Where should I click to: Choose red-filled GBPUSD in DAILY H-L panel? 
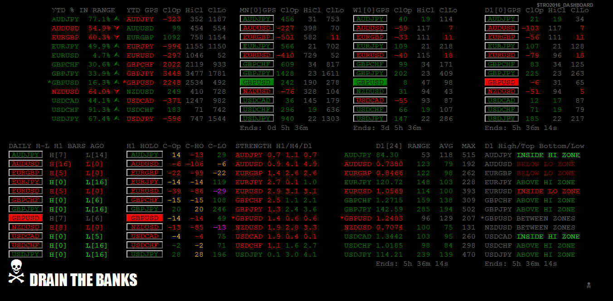pyautogui.click(x=25, y=218)
